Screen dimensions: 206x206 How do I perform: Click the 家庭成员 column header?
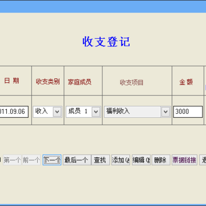click(80, 82)
